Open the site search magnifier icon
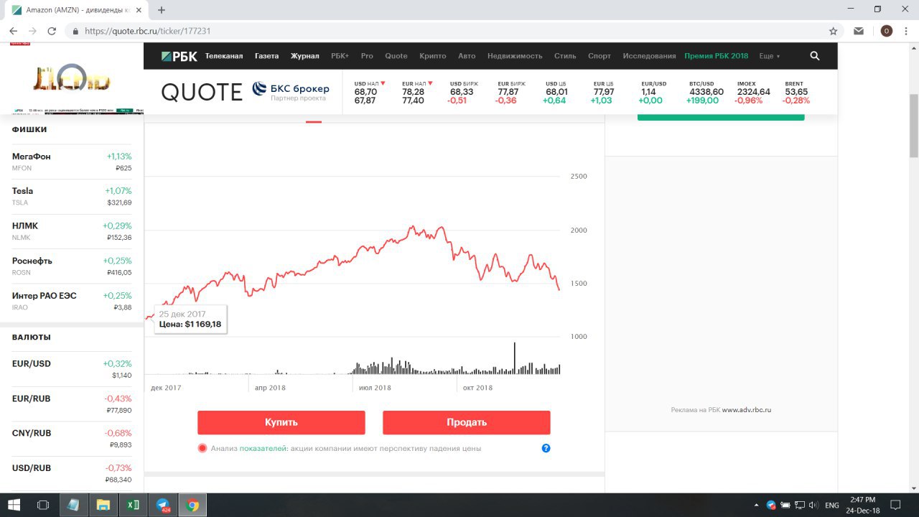The image size is (919, 517). click(x=815, y=56)
